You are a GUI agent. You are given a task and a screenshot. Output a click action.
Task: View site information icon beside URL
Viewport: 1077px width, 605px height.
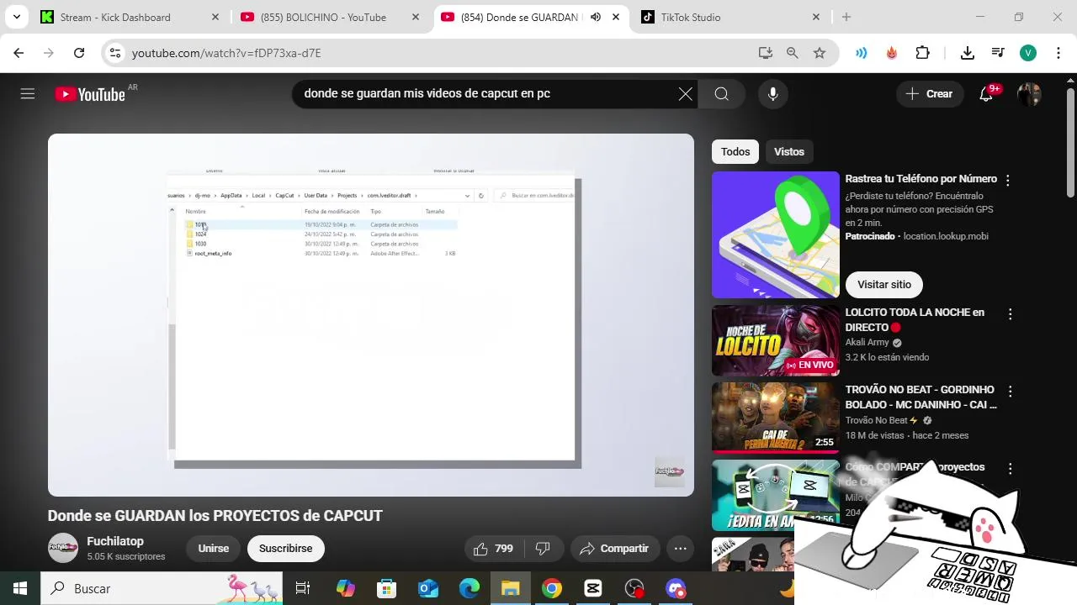click(x=115, y=53)
